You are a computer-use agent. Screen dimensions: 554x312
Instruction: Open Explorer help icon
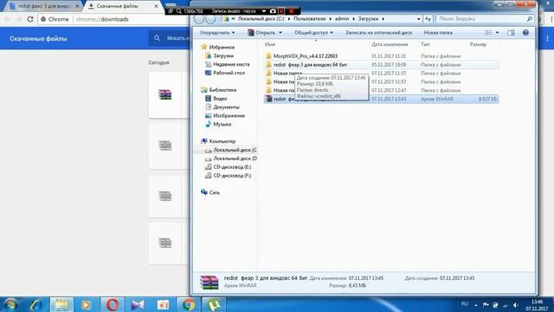(525, 33)
